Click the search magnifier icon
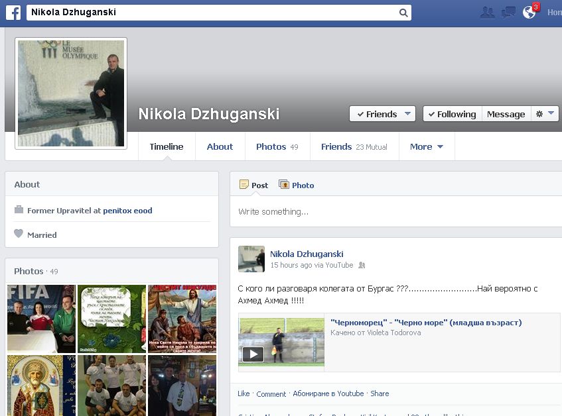This screenshot has height=416, width=562. tap(403, 13)
